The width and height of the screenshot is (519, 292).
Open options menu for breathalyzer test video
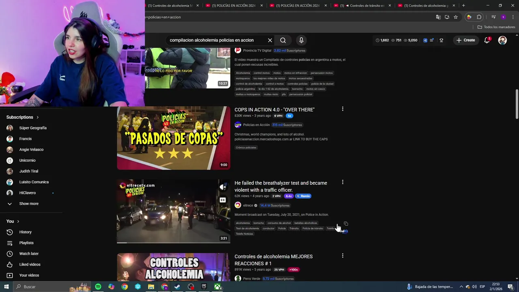(343, 182)
